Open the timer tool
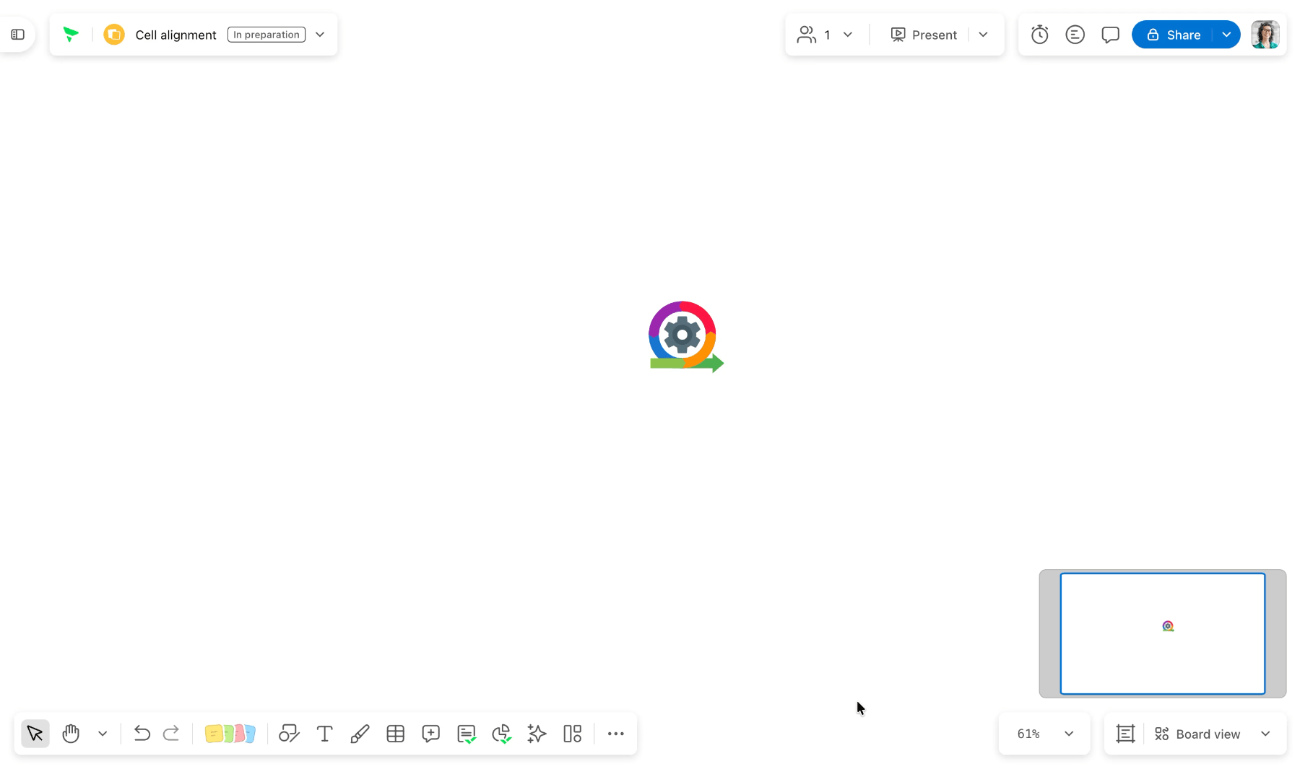Viewport: 1300px width, 769px height. click(x=1040, y=35)
